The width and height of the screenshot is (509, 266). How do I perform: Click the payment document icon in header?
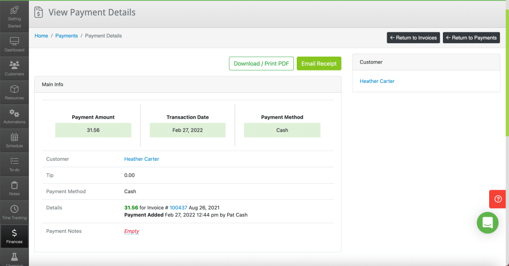[39, 12]
